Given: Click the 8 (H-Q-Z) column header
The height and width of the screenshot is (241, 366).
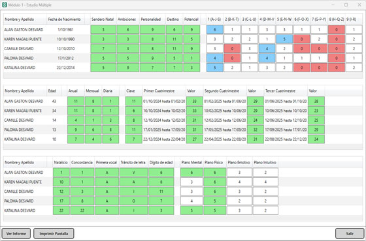Looking at the screenshot, I should click(337, 20).
